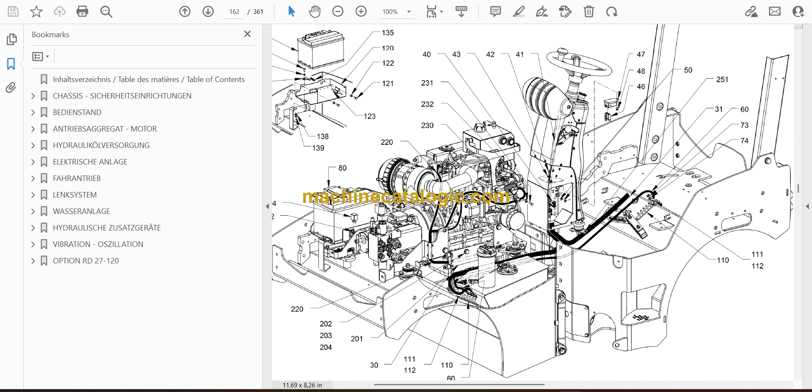The height and width of the screenshot is (392, 812).
Task: Go to next page arrow
Action: coord(208,11)
